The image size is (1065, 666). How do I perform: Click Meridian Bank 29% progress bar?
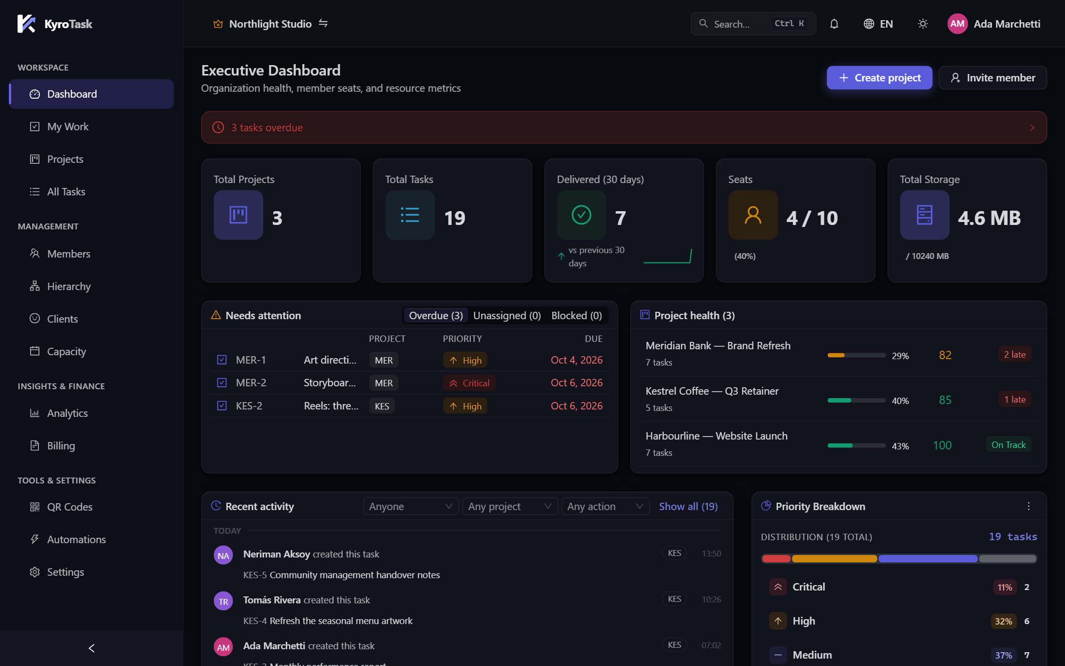[856, 355]
